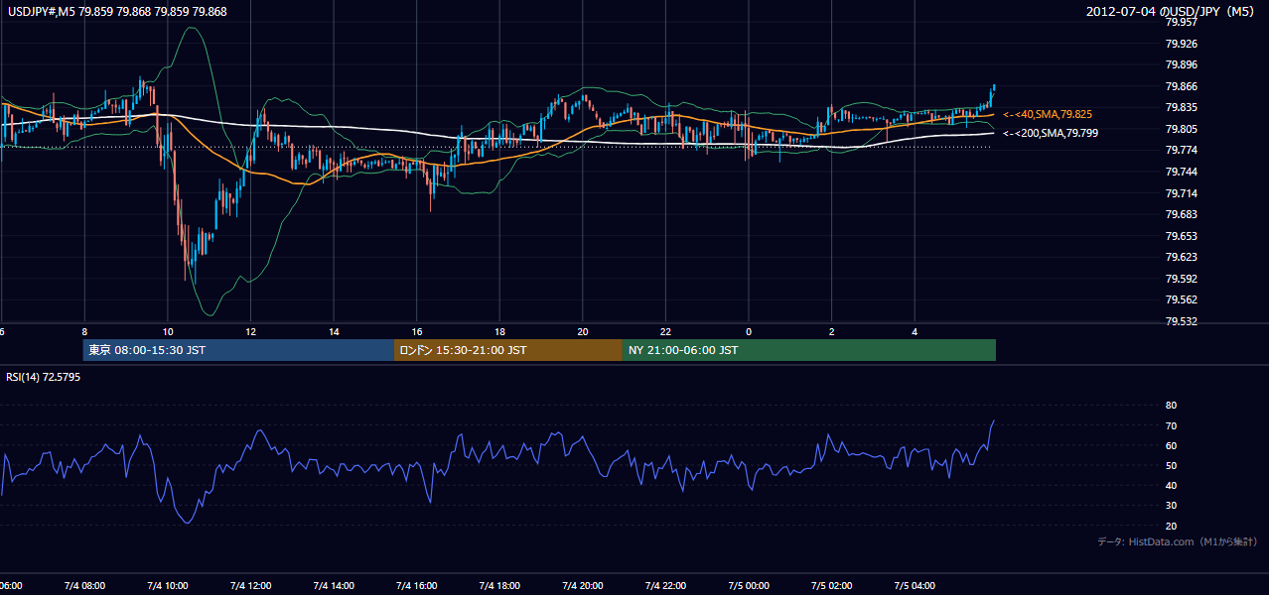Click the 7/4 18:00 date label

click(x=500, y=586)
